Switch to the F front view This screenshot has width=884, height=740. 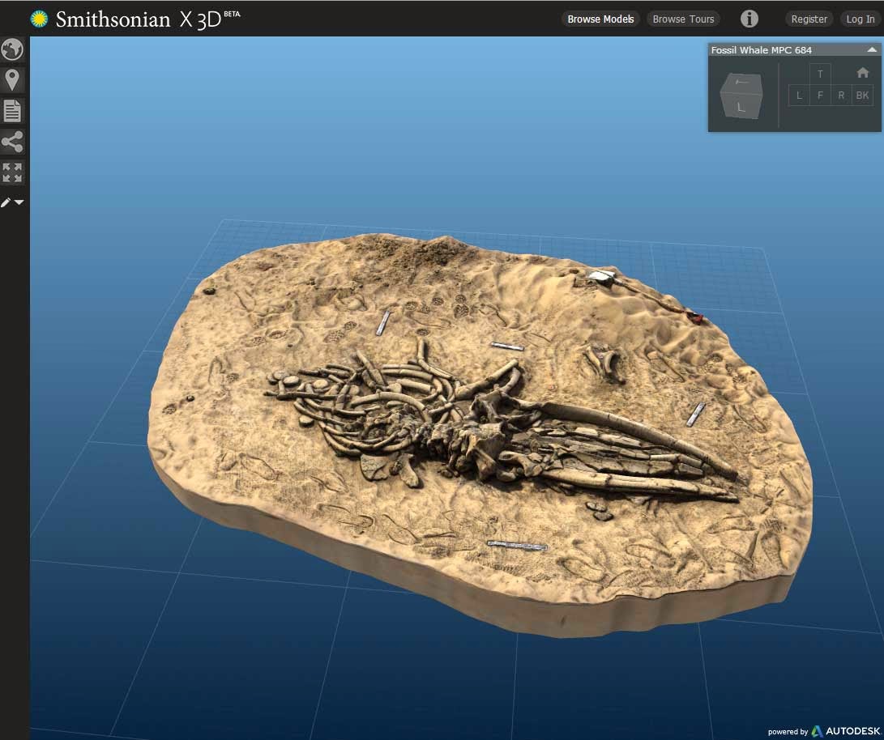820,96
